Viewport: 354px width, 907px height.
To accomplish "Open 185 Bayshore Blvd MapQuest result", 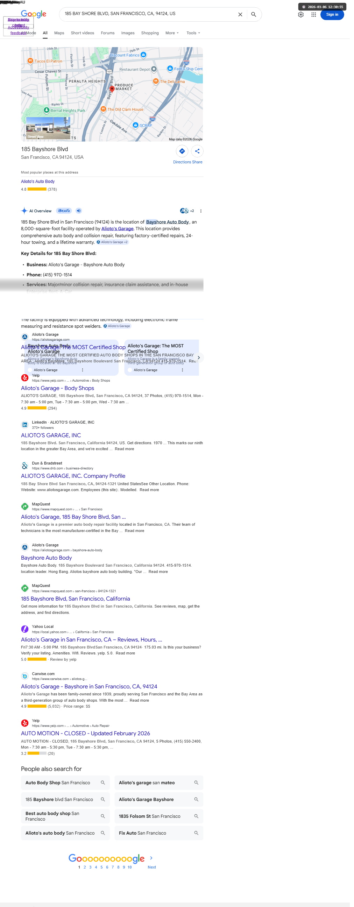I will click(75, 598).
